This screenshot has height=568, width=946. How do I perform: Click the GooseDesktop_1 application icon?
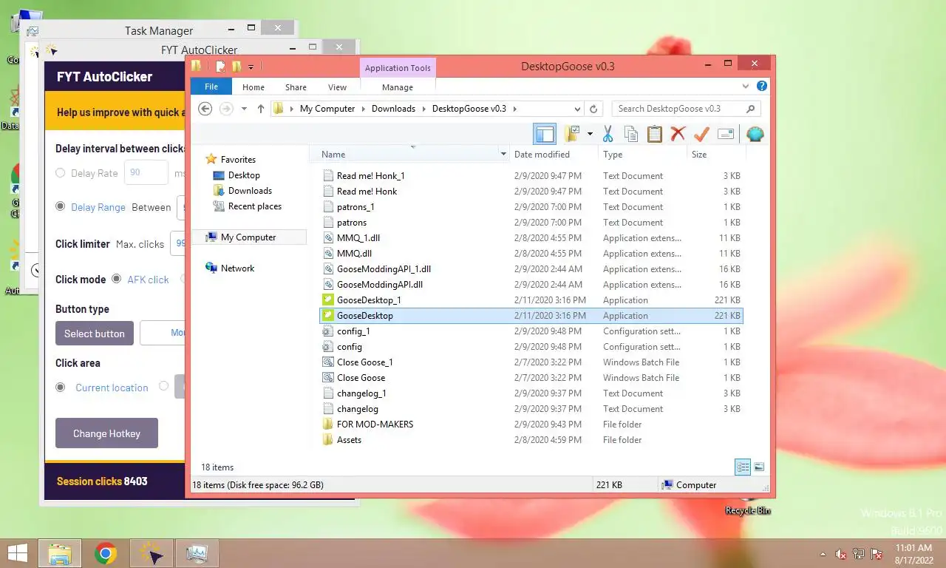[x=329, y=300]
